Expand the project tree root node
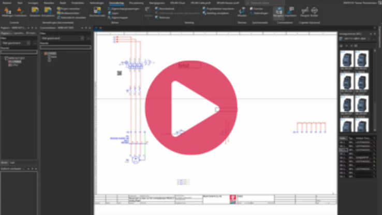Viewport: 382px width, 215px height. pyautogui.click(x=4, y=58)
